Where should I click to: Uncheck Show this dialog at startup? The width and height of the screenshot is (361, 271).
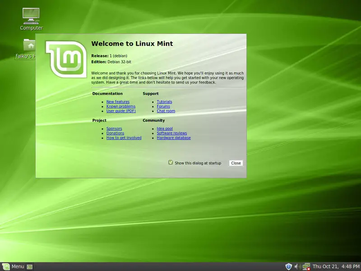click(x=171, y=163)
